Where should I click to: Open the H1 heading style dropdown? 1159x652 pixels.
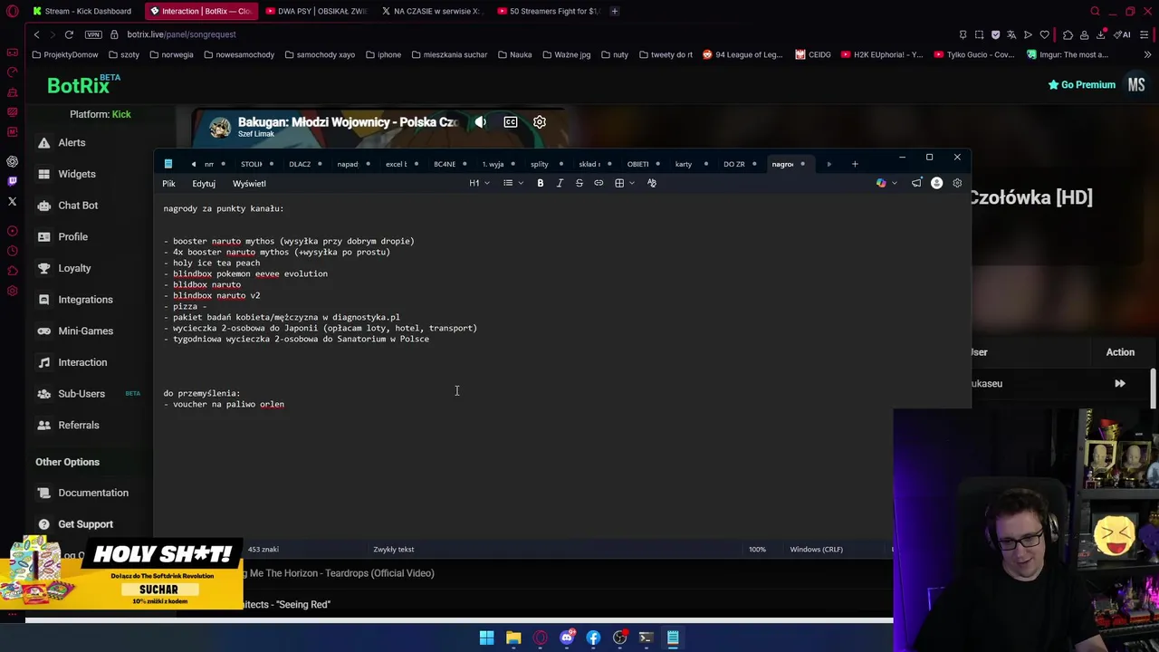[x=479, y=183]
